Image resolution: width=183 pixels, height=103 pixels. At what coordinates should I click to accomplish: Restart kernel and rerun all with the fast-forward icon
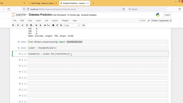coord(61,25)
